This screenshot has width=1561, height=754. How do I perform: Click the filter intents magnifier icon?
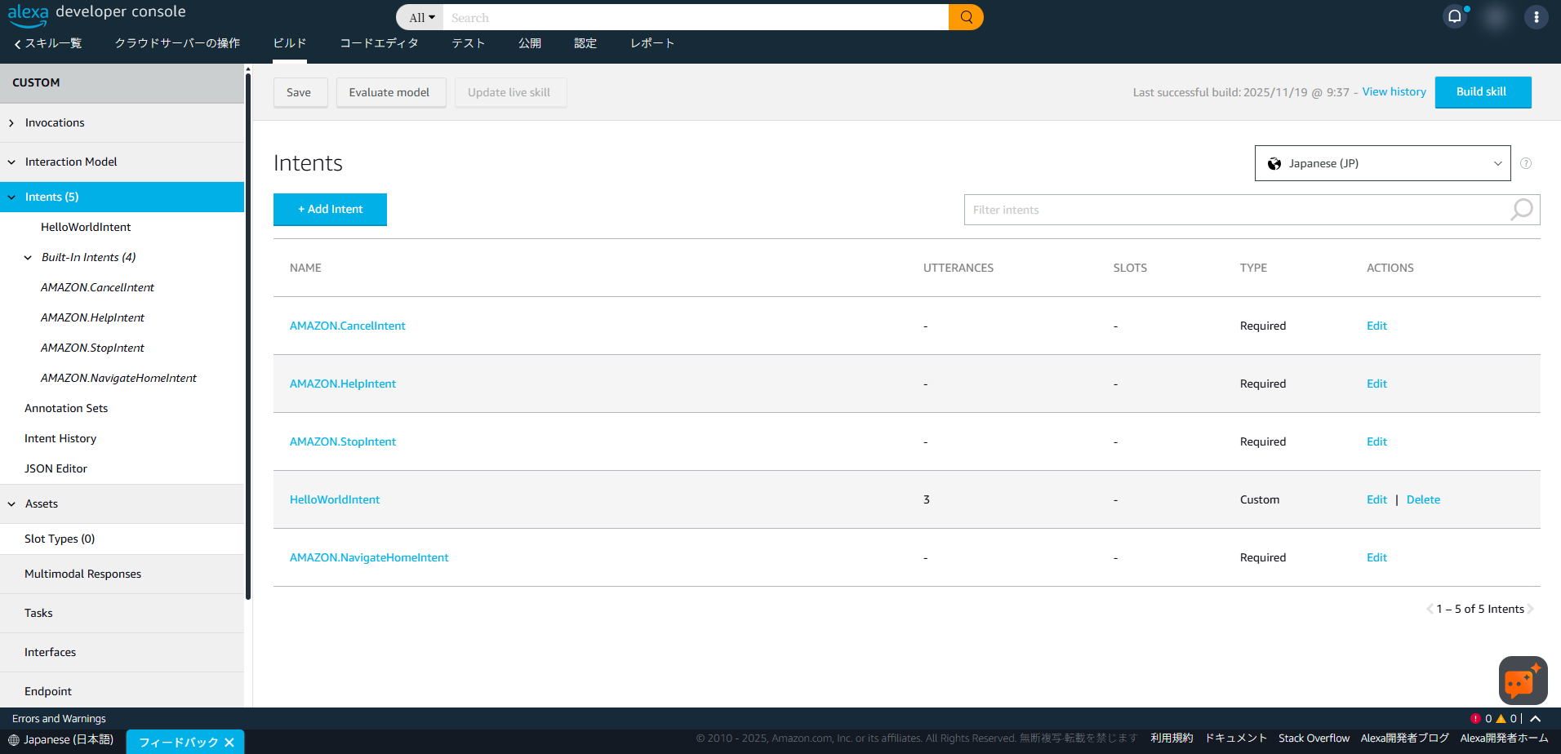coord(1521,210)
